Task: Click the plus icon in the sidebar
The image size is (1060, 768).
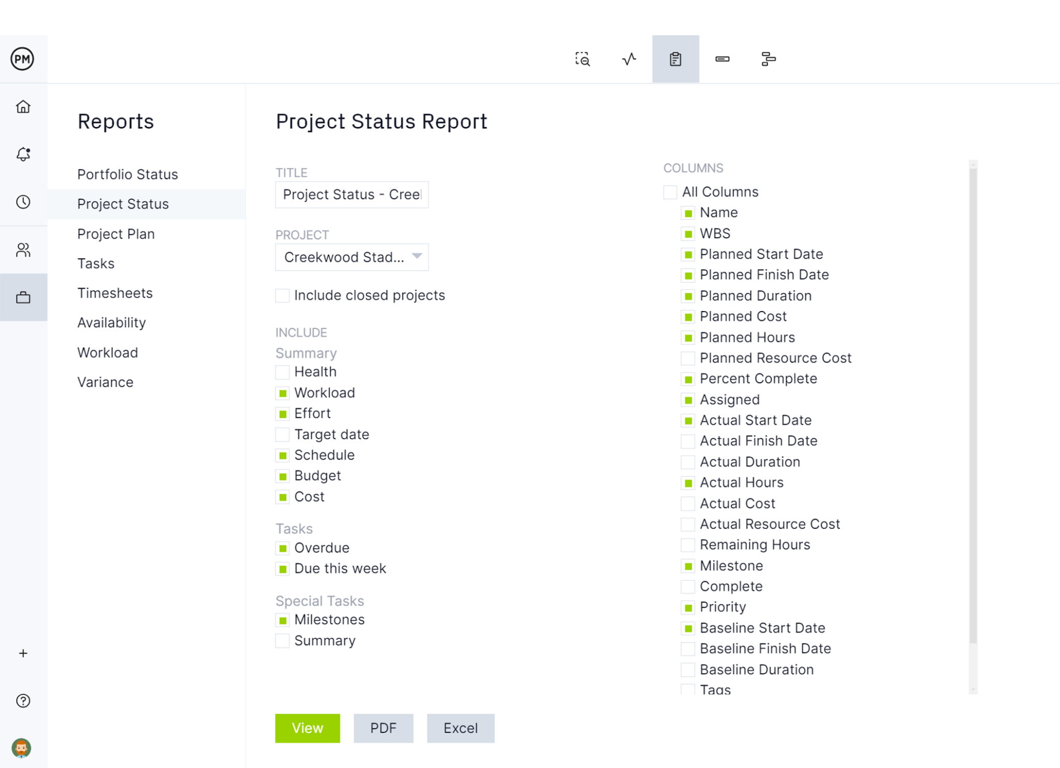Action: (23, 653)
